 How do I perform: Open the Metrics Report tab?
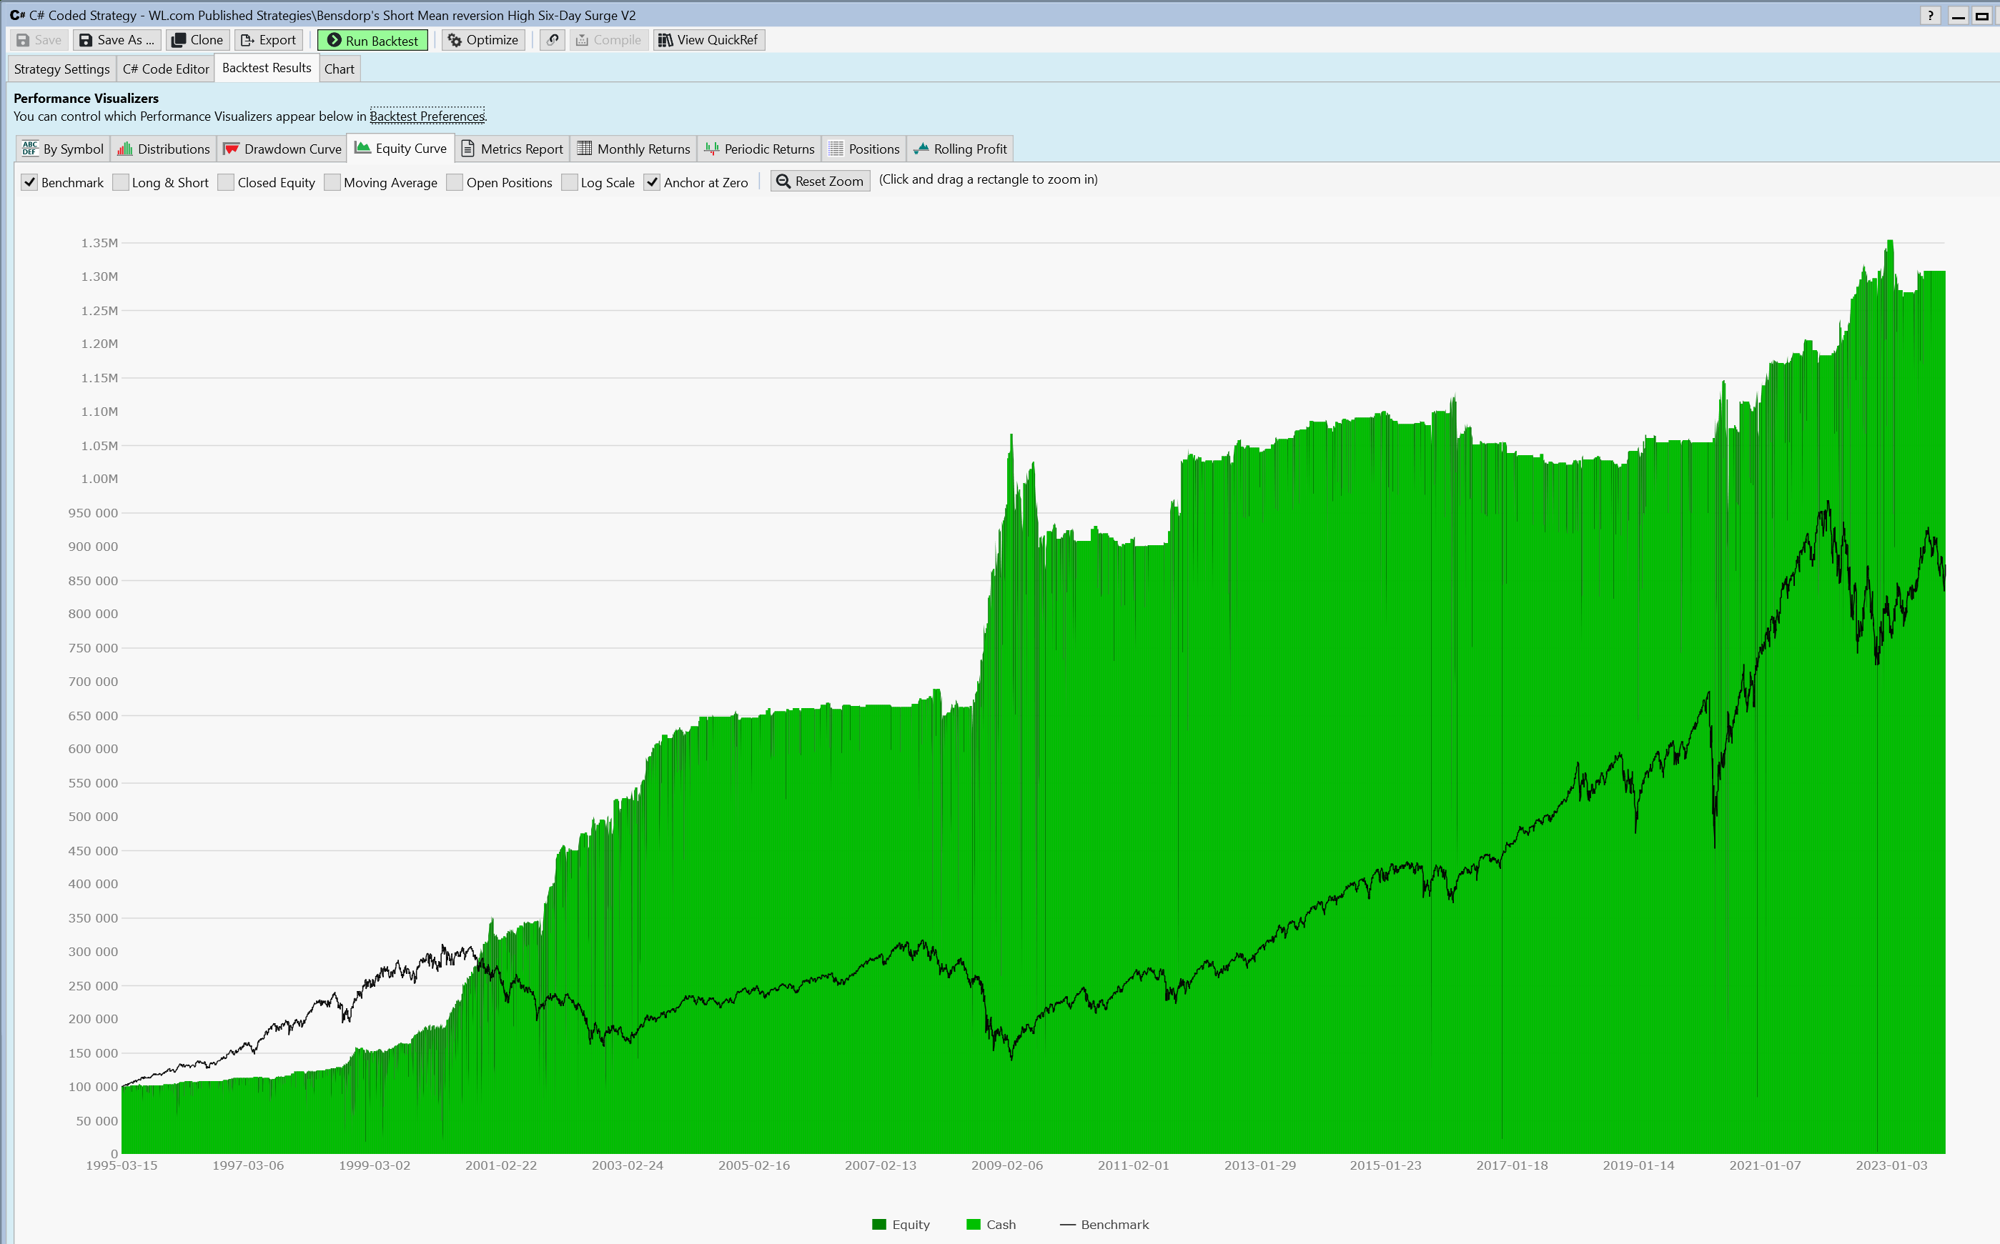[x=512, y=149]
